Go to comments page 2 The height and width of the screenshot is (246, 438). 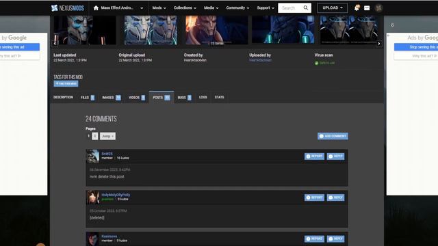(95, 136)
